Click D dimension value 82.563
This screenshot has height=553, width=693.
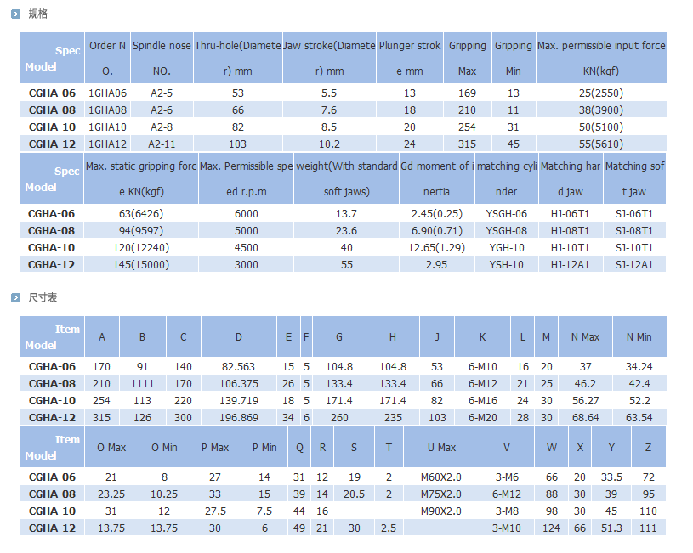[x=239, y=367]
